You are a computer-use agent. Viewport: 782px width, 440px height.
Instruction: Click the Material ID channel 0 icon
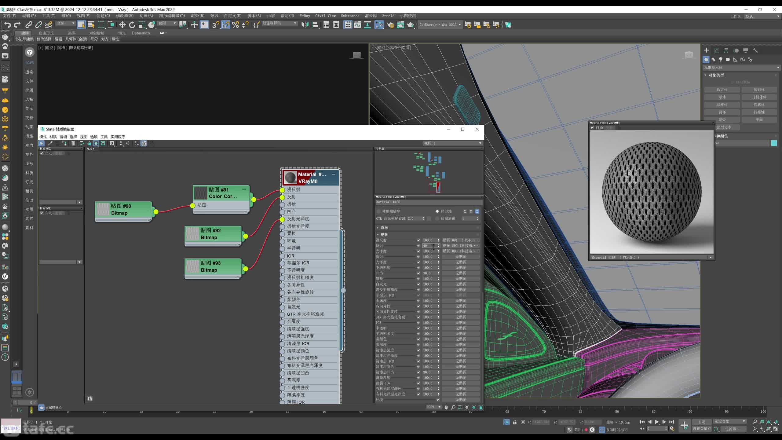click(x=112, y=143)
